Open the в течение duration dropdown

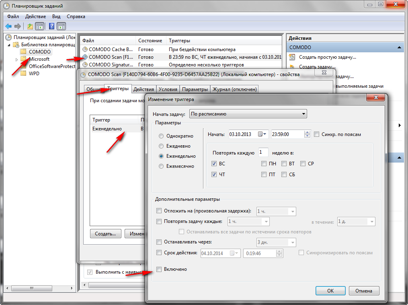click(356, 221)
